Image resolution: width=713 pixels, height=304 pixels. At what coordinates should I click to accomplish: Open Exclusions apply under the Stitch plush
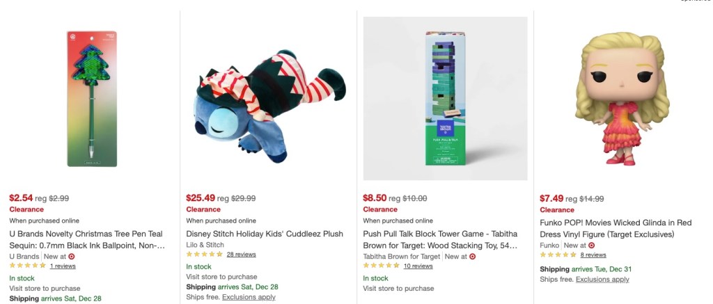(249, 297)
